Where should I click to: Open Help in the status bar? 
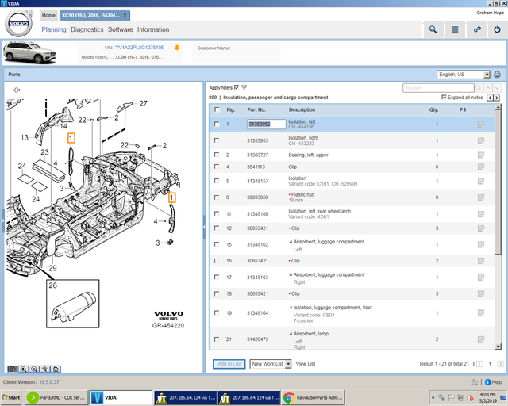click(x=493, y=381)
